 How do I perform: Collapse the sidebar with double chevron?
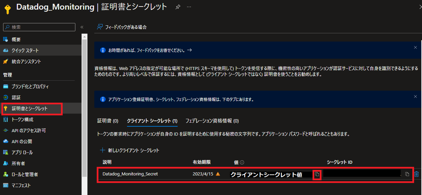[82, 27]
